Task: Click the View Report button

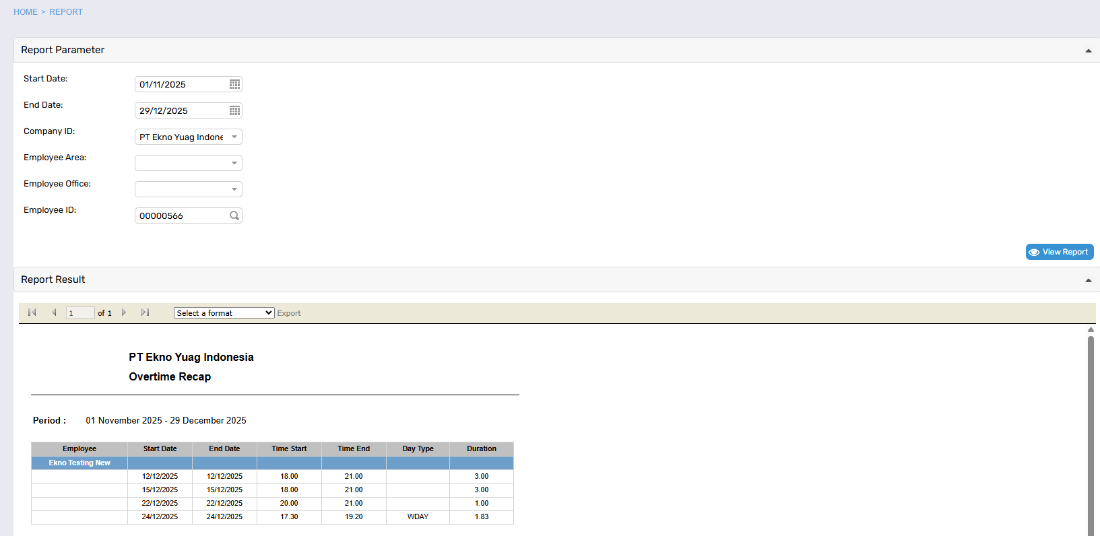Action: [1059, 252]
